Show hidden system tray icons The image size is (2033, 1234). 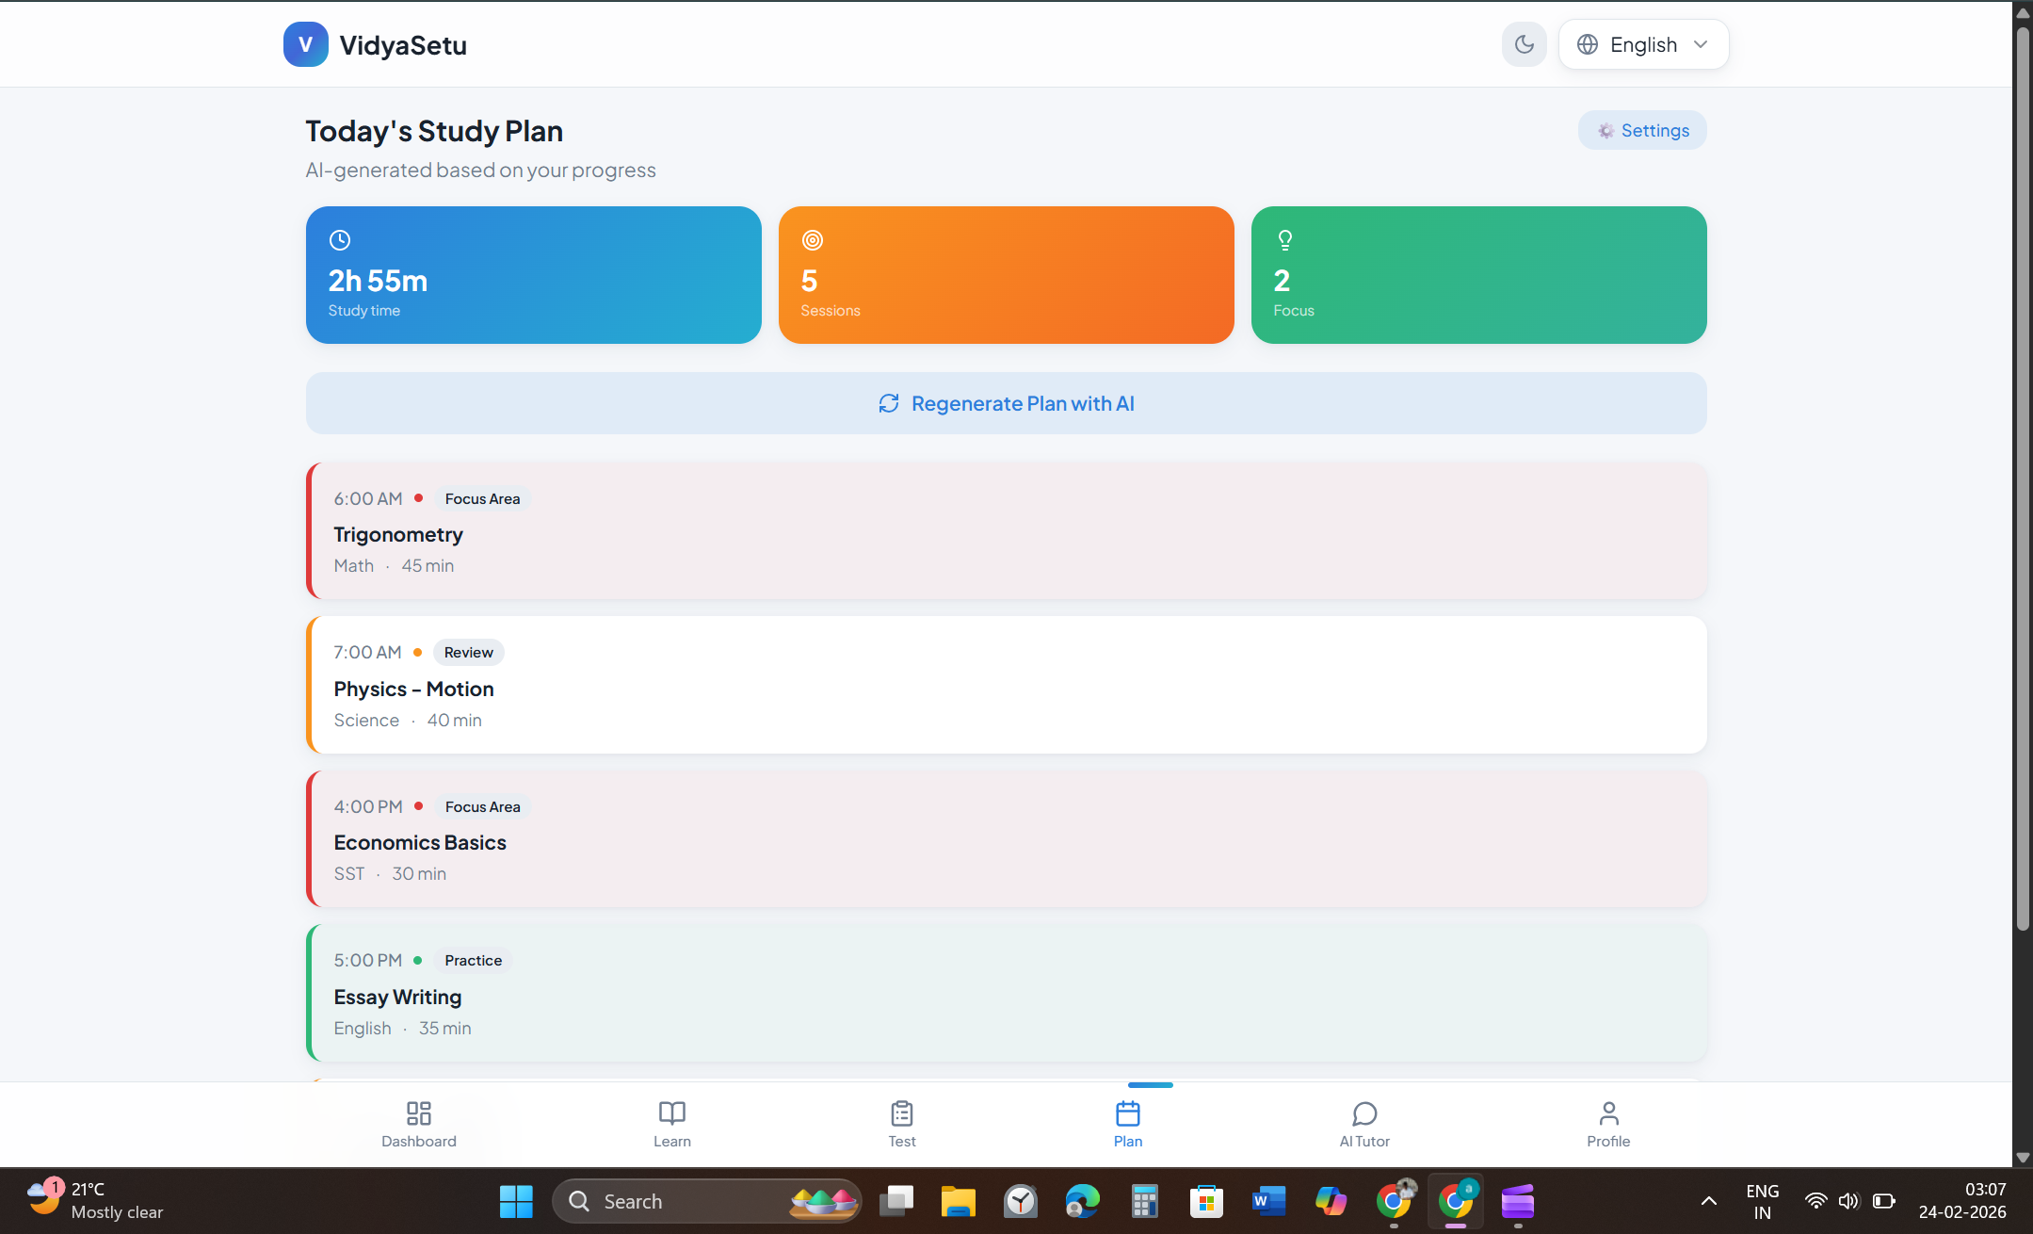pos(1708,1201)
